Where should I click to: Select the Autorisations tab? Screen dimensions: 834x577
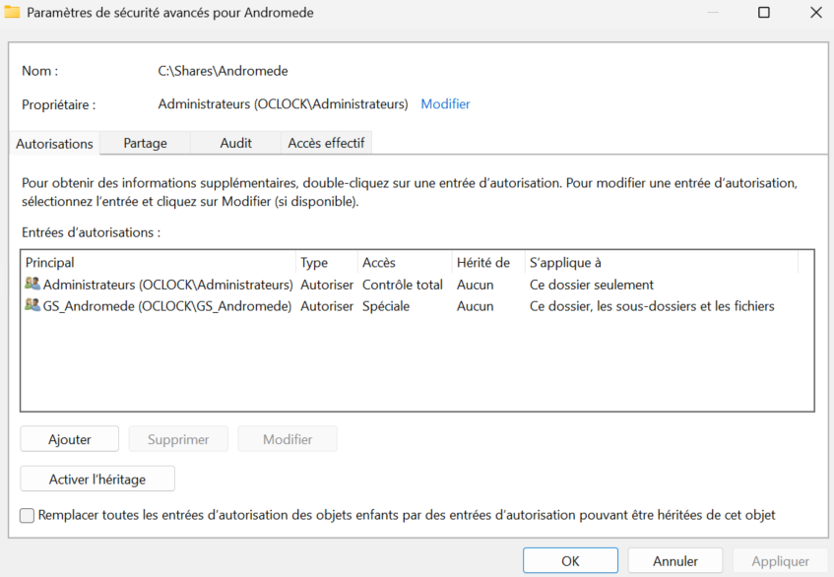[54, 144]
